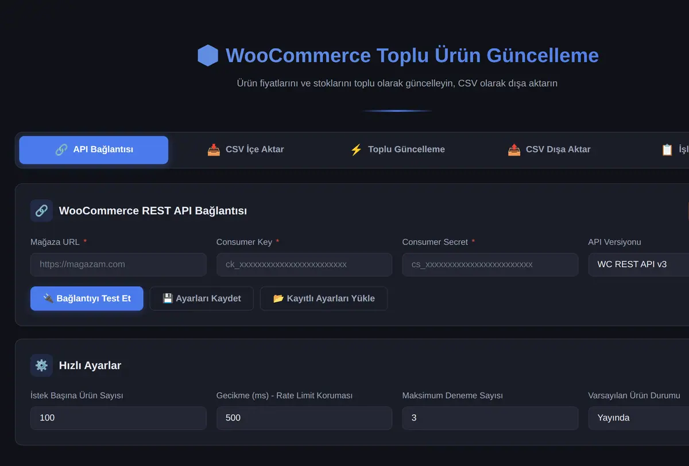Focus the Mağaza URL input field

coord(118,264)
